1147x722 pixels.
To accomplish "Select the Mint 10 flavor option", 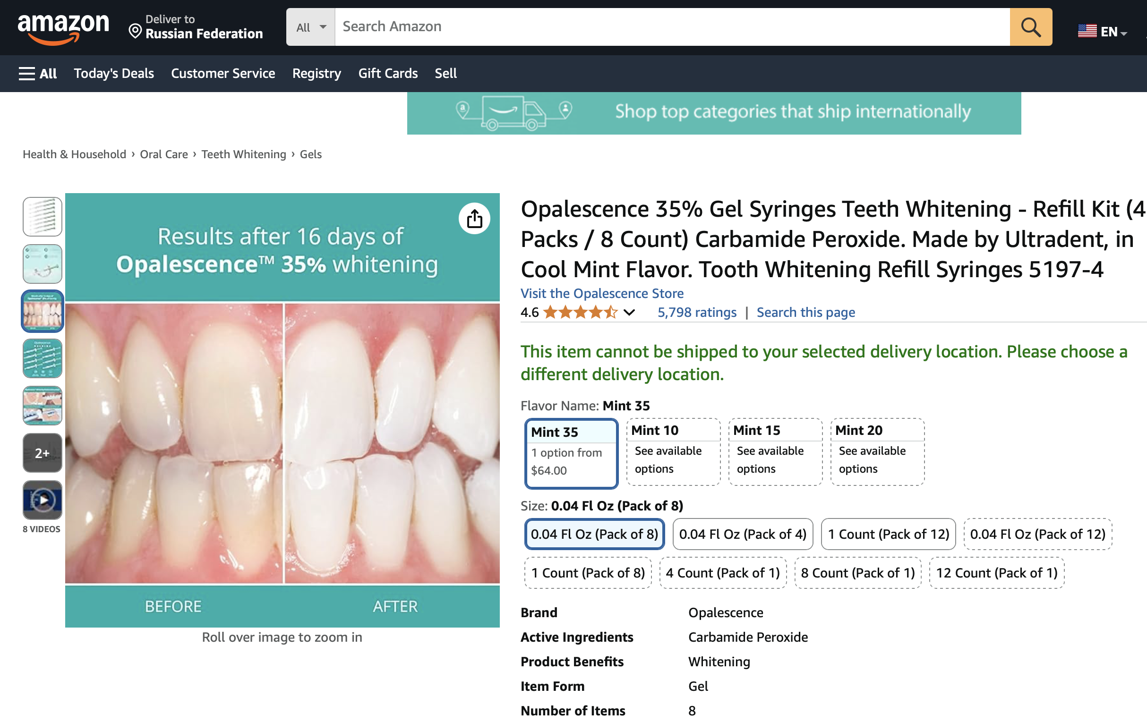I will tap(673, 451).
